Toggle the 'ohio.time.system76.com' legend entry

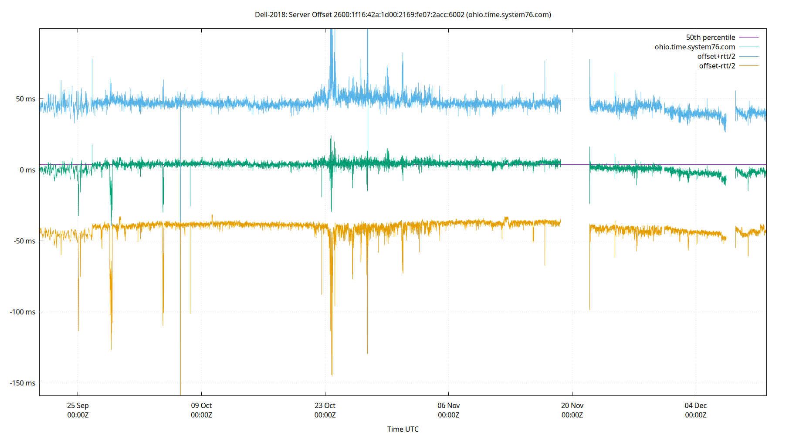(x=694, y=47)
